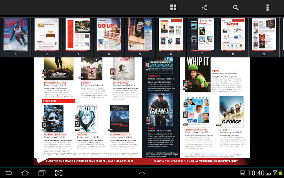The image size is (284, 178).
Task: Tap the Paranormal Activity poster
Action: (x=120, y=118)
